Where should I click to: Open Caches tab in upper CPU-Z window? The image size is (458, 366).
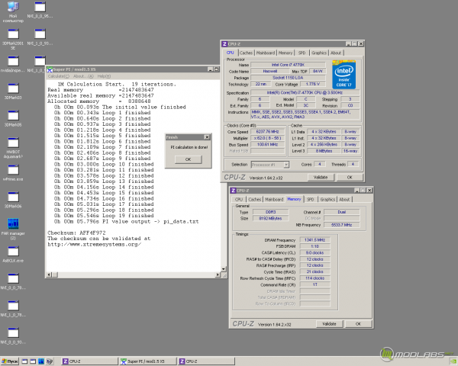click(246, 53)
